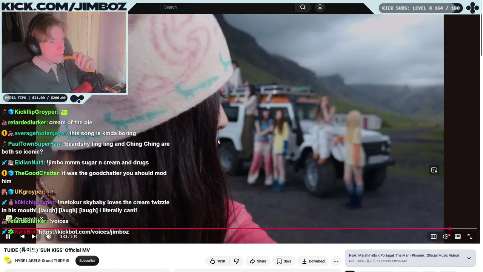The image size is (483, 272).
Task: Start voice search with the microphone
Action: pyautogui.click(x=320, y=7)
